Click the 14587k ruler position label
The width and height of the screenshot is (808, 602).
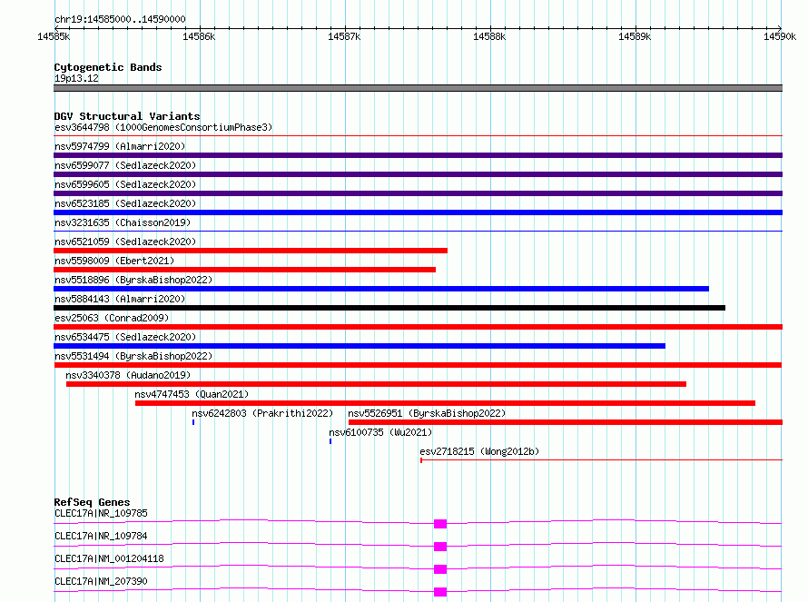[344, 36]
